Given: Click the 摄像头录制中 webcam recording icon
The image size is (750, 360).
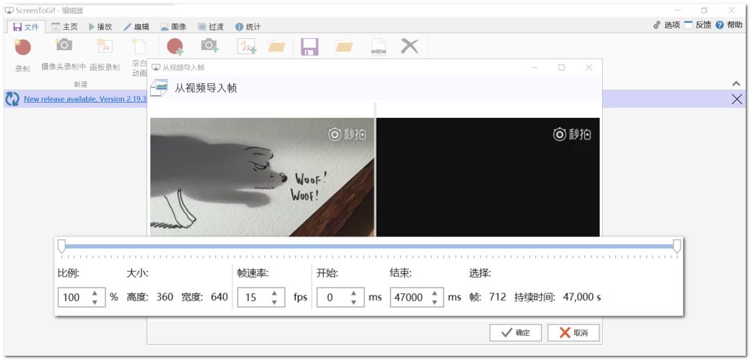Looking at the screenshot, I should pyautogui.click(x=64, y=45).
